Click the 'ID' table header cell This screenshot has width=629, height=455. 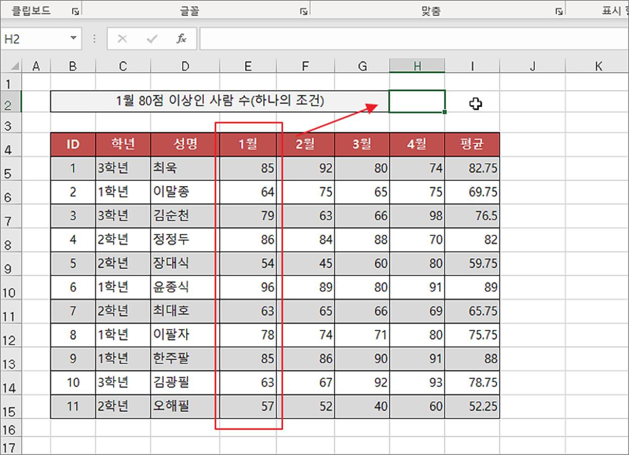pyautogui.click(x=73, y=145)
